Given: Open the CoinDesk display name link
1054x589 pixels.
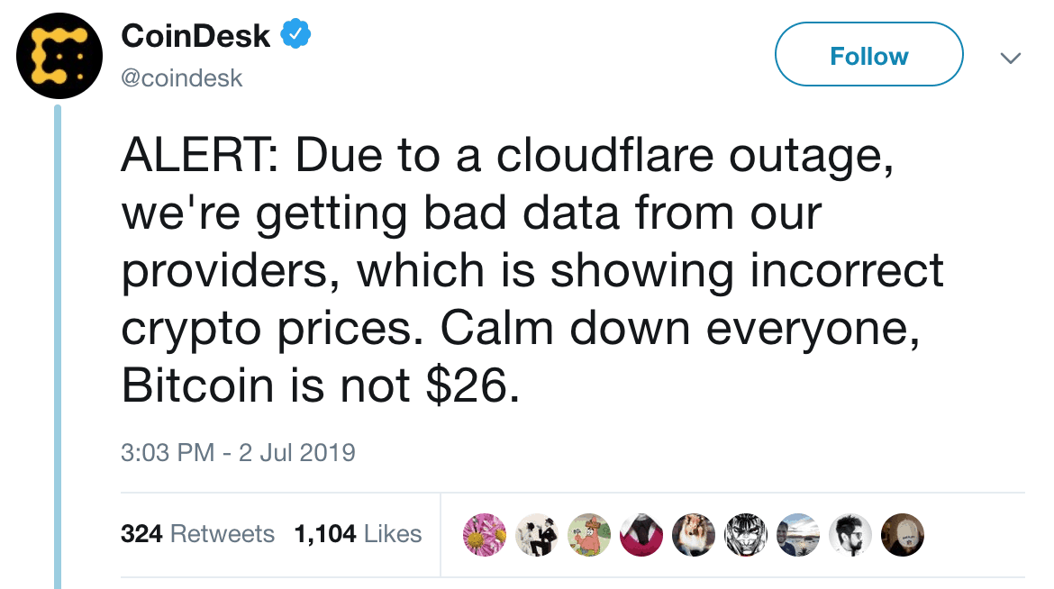Looking at the screenshot, I should [195, 36].
